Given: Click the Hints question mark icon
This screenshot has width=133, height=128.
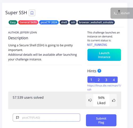Looking at the screenshot, I should (x=99, y=71).
